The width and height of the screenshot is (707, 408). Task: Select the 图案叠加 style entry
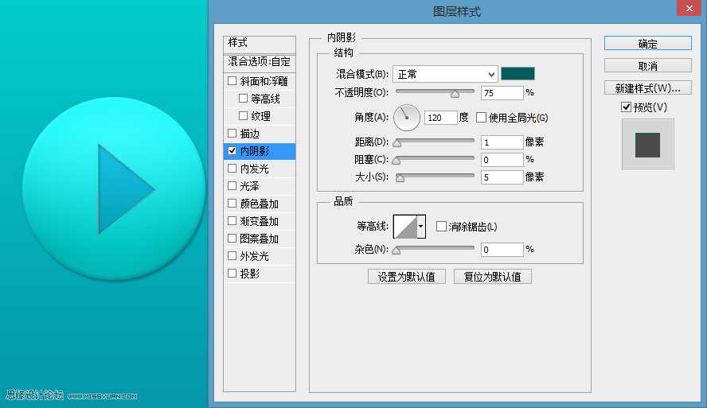260,239
